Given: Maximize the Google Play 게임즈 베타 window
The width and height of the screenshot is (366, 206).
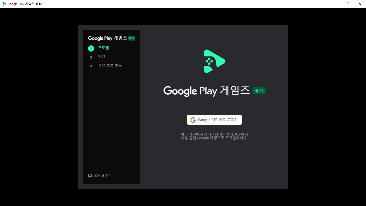Looking at the screenshot, I should [348, 4].
